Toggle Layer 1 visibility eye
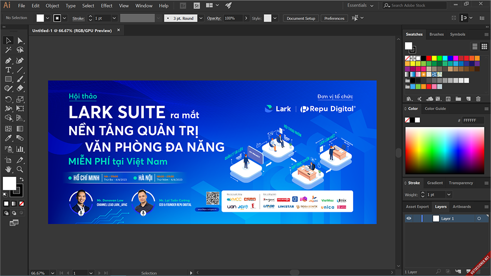This screenshot has width=491, height=276. [409, 219]
